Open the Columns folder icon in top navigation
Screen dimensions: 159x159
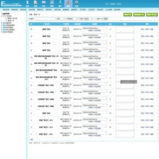[x=43, y=4]
